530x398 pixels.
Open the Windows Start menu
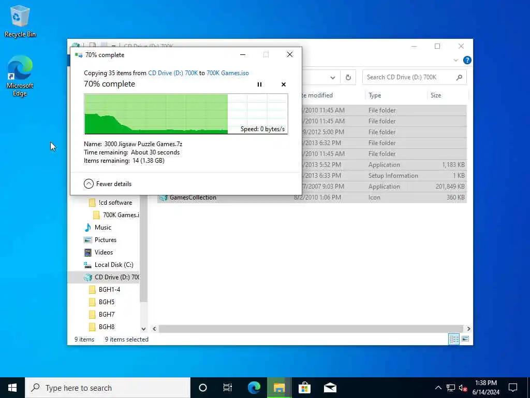[x=12, y=388]
